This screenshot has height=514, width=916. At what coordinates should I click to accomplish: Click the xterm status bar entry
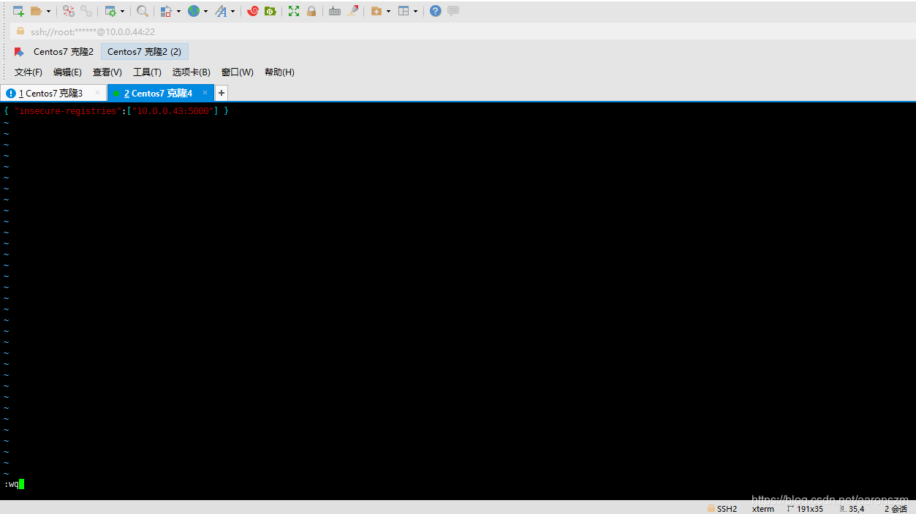(763, 509)
